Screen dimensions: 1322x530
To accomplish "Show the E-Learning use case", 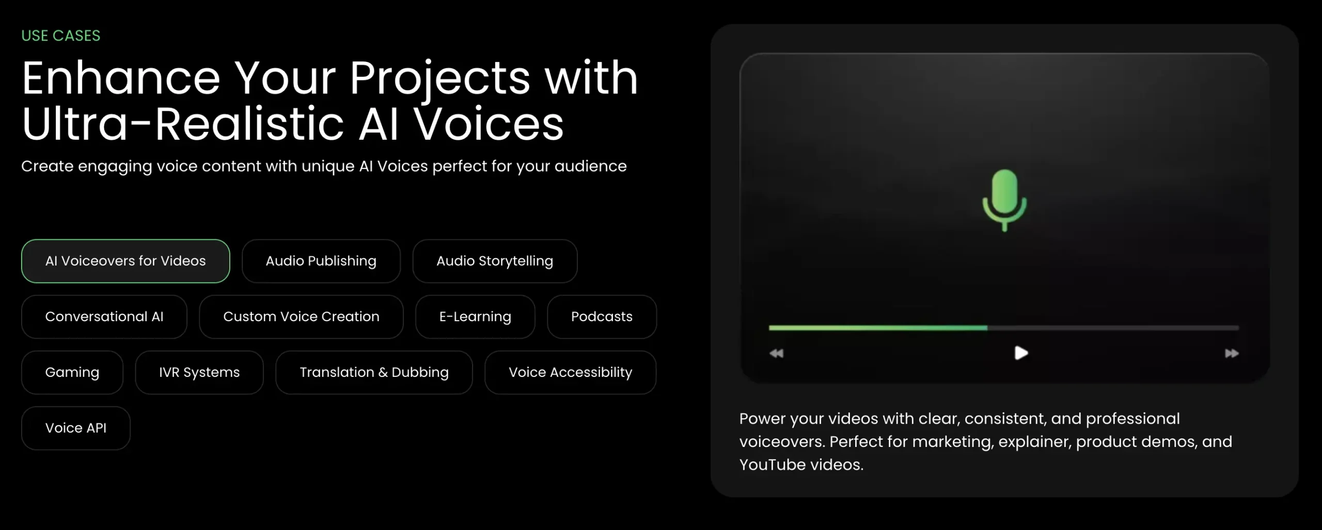I will pyautogui.click(x=475, y=317).
